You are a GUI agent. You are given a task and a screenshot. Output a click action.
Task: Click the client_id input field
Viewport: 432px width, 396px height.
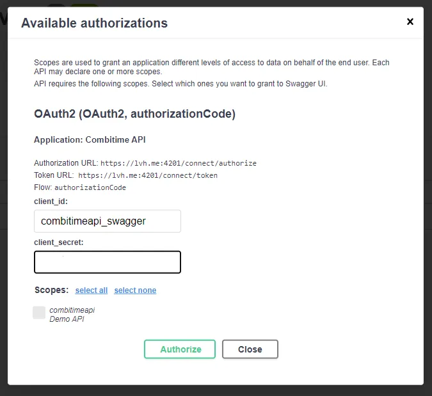tap(108, 221)
